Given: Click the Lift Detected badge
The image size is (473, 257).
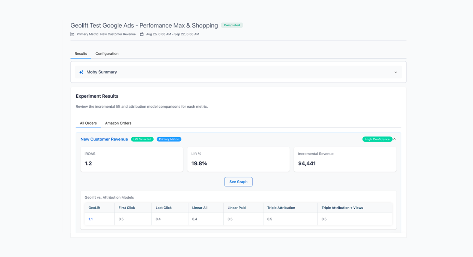Looking at the screenshot, I should 142,139.
